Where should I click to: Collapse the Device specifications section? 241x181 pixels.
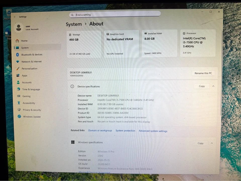pyautogui.click(x=213, y=86)
